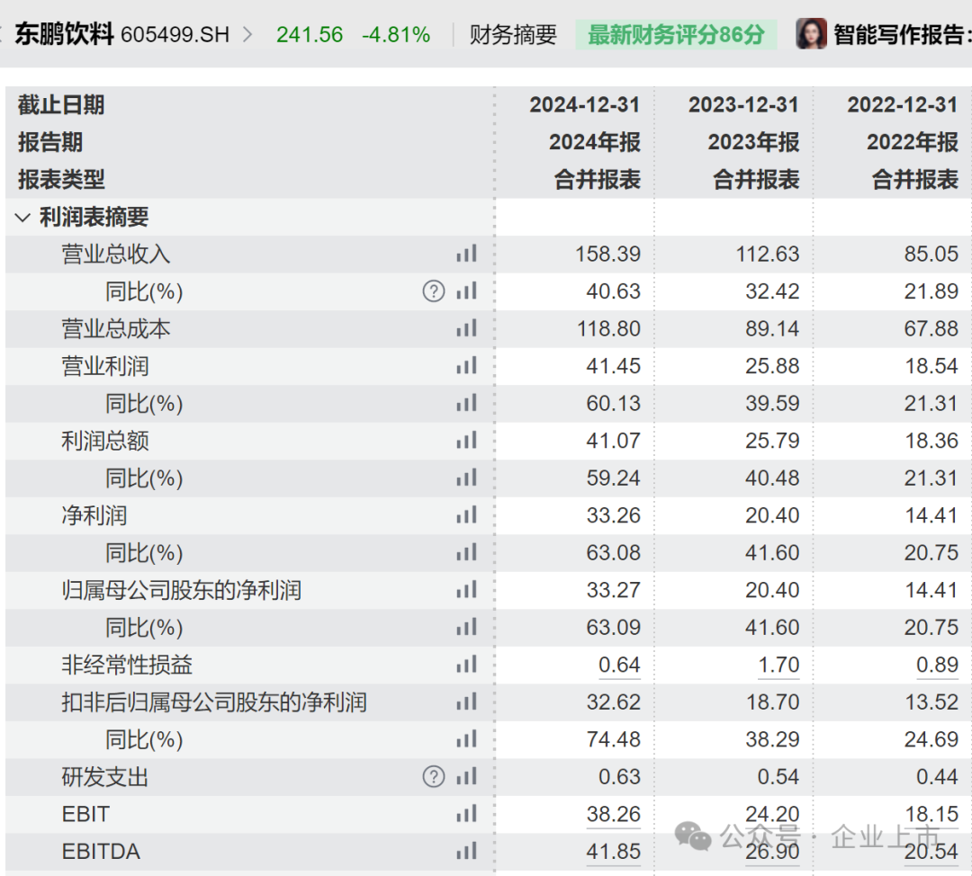Open chart icon for 同比 under 营业利润
Image resolution: width=972 pixels, height=876 pixels.
point(466,403)
